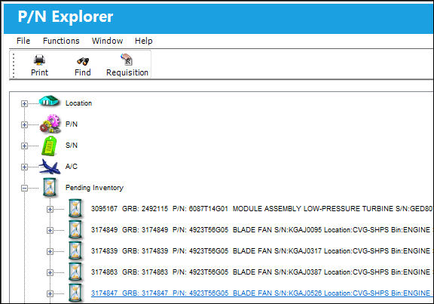The image size is (434, 304).
Task: Expand pending item 3174839
Action: pos(50,251)
